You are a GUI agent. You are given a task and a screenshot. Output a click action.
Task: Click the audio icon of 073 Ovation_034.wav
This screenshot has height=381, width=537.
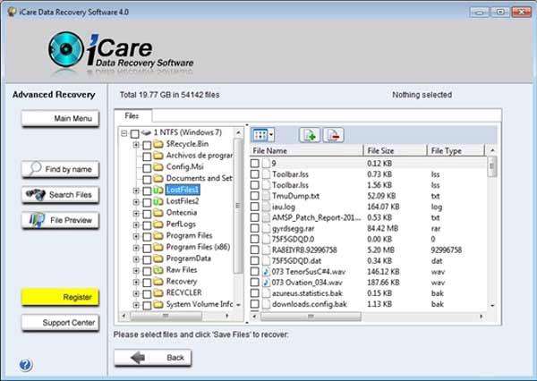point(266,283)
